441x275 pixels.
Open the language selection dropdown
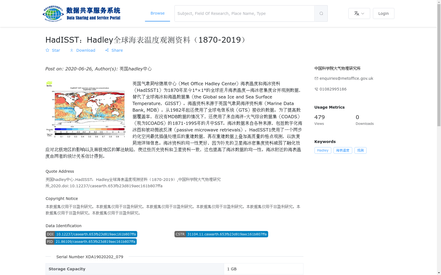coord(359,13)
